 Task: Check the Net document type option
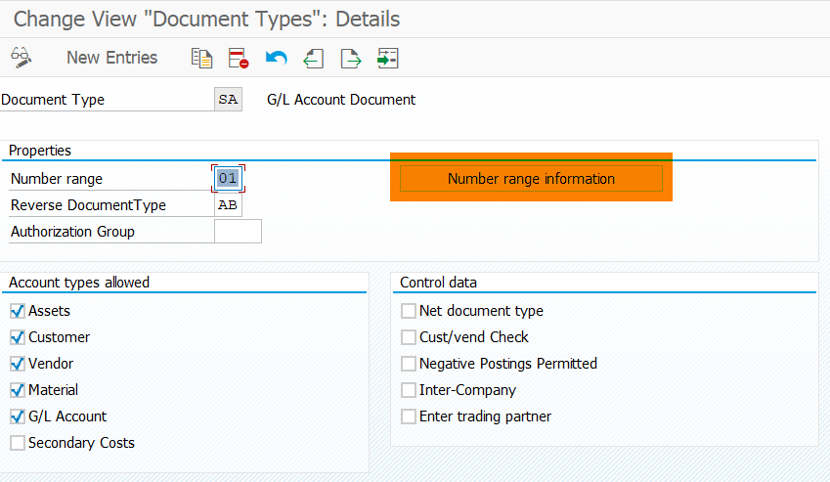point(409,311)
